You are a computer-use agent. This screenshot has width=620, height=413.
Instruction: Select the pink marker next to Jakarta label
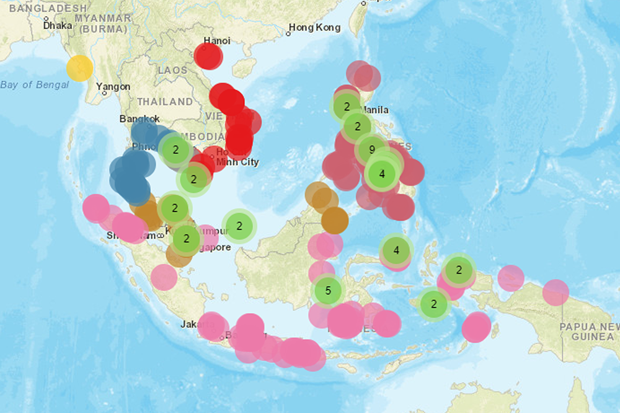click(x=211, y=326)
